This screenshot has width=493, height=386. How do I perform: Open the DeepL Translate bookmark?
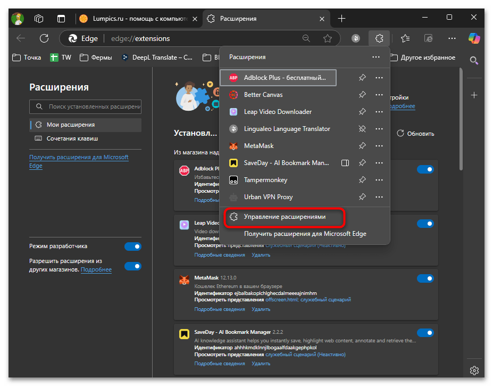pos(157,58)
